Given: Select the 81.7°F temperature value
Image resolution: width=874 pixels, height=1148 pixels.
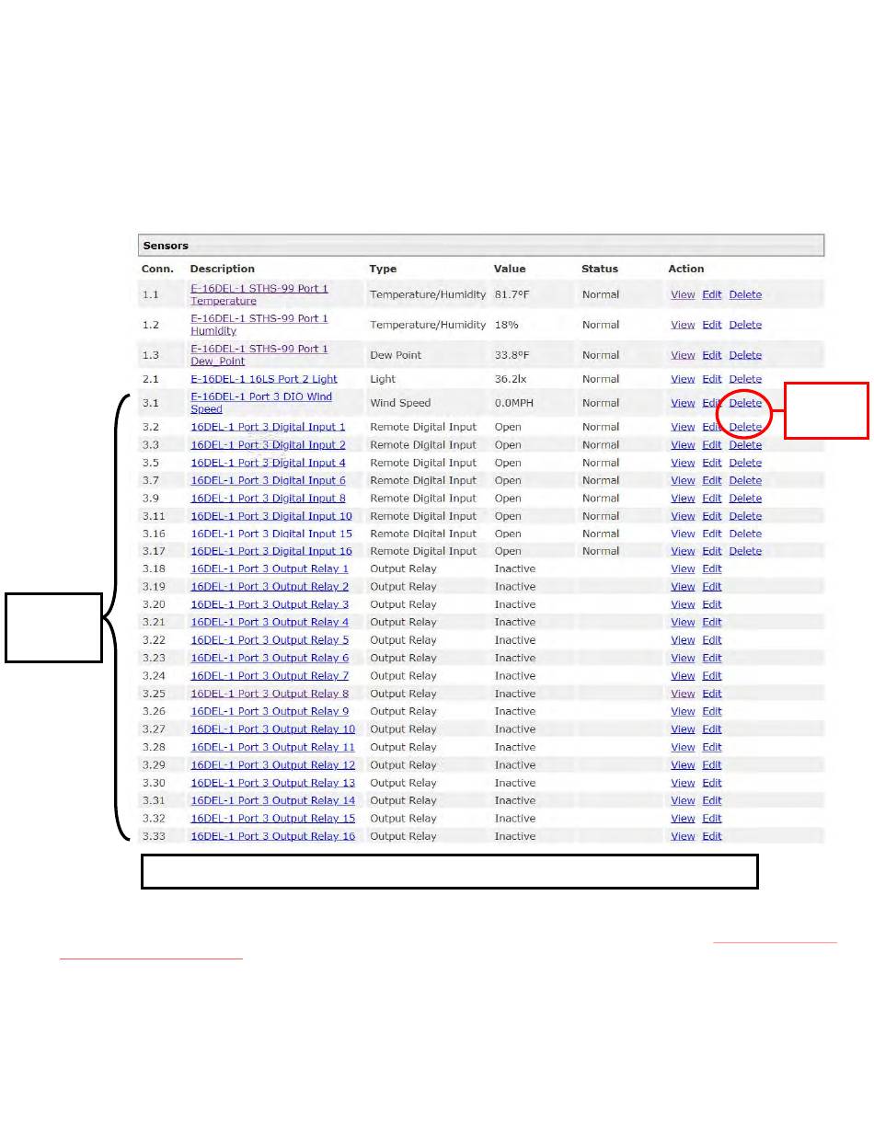Looking at the screenshot, I should click(511, 294).
